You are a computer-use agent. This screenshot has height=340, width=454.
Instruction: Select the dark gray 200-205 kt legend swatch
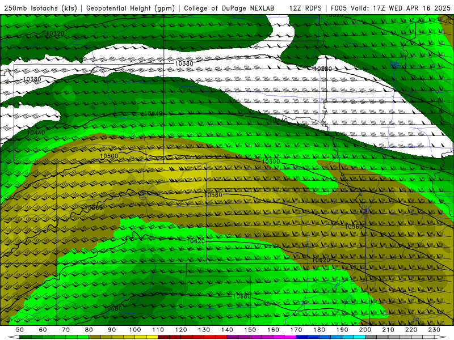click(x=371, y=337)
